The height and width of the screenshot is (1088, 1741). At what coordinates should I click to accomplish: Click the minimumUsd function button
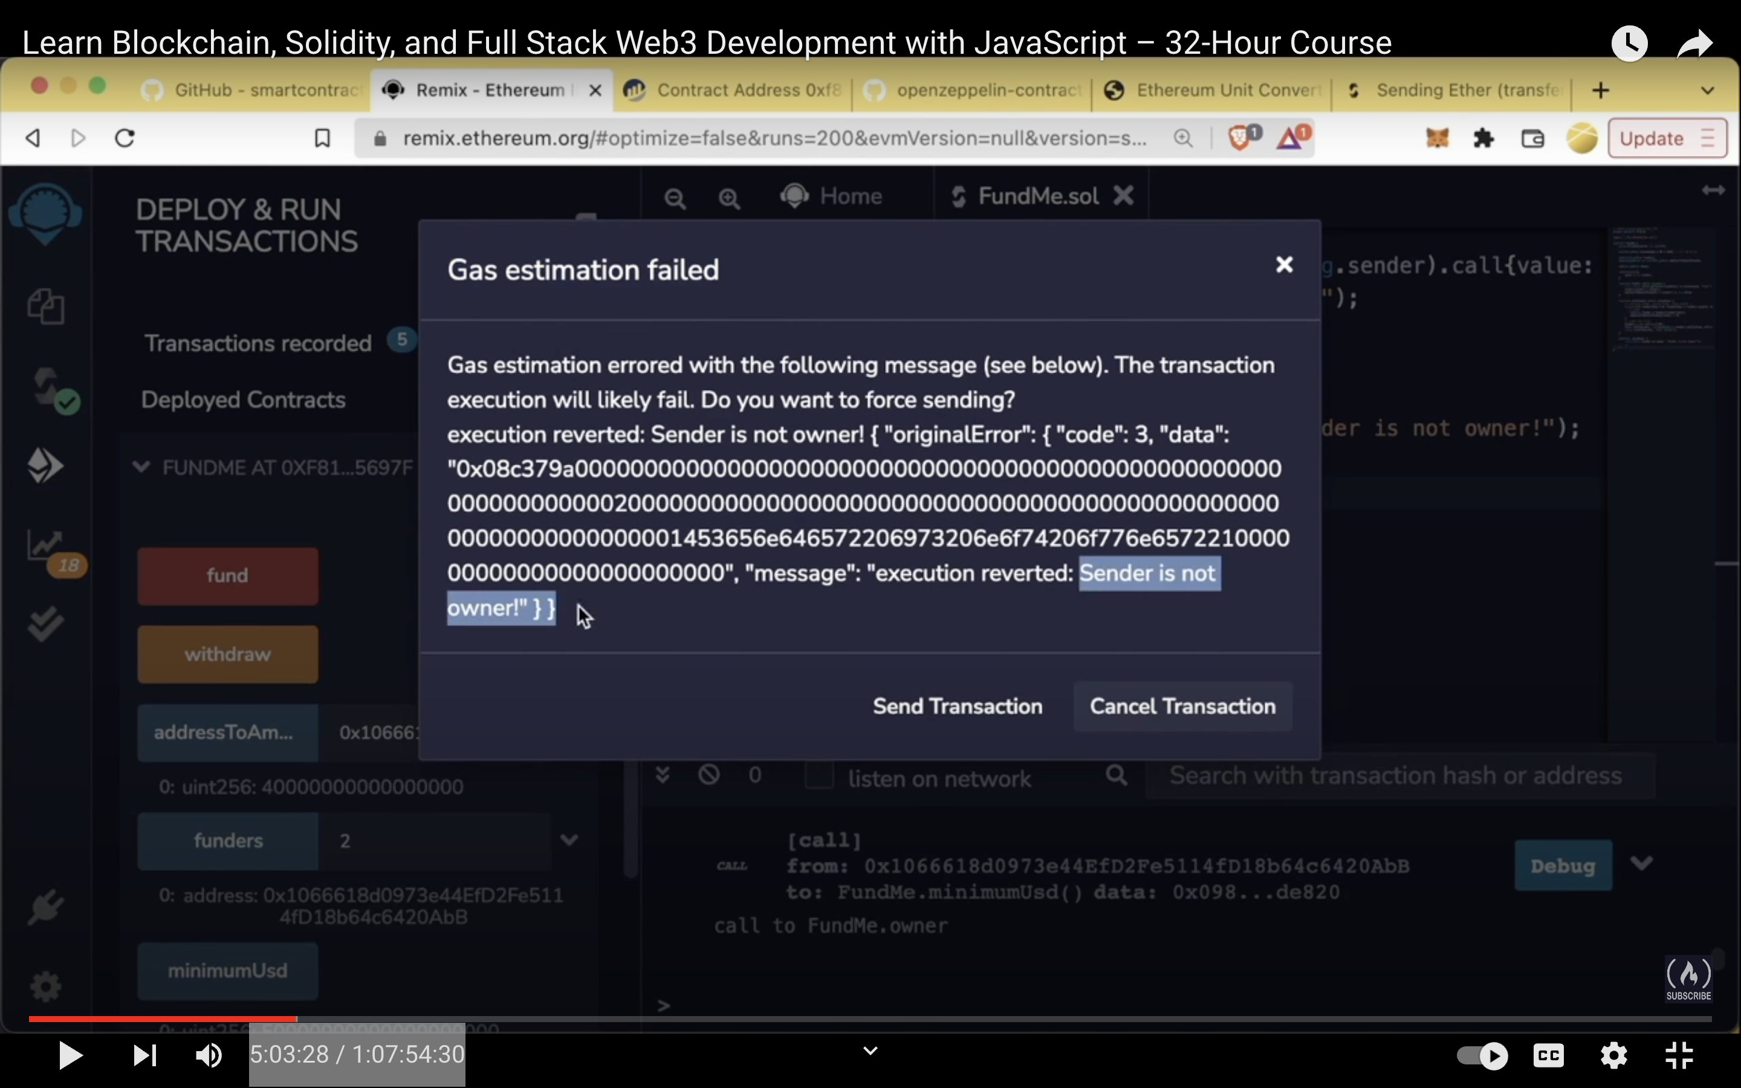pyautogui.click(x=227, y=971)
